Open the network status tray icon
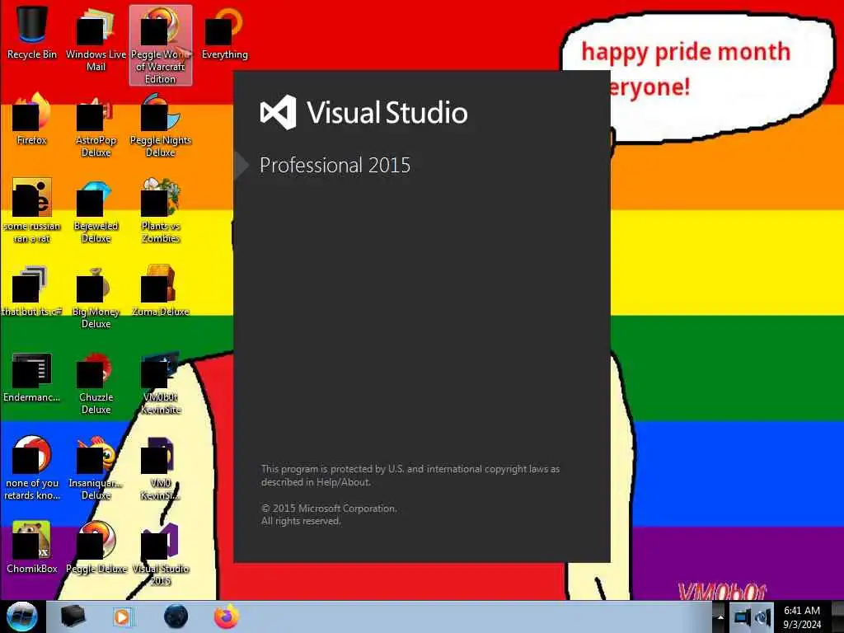 [x=742, y=617]
